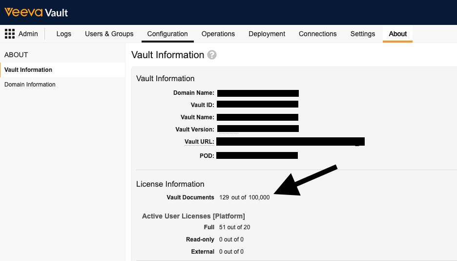Select Vault Information in the sidebar
The image size is (457, 261).
tap(62, 70)
